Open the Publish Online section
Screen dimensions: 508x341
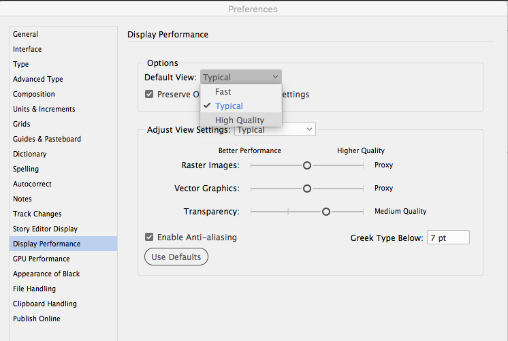36,319
